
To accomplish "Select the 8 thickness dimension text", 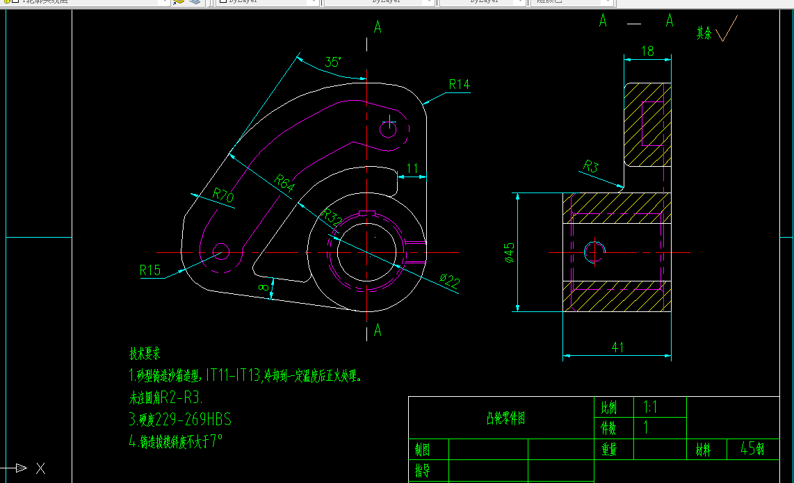I will click(x=264, y=287).
